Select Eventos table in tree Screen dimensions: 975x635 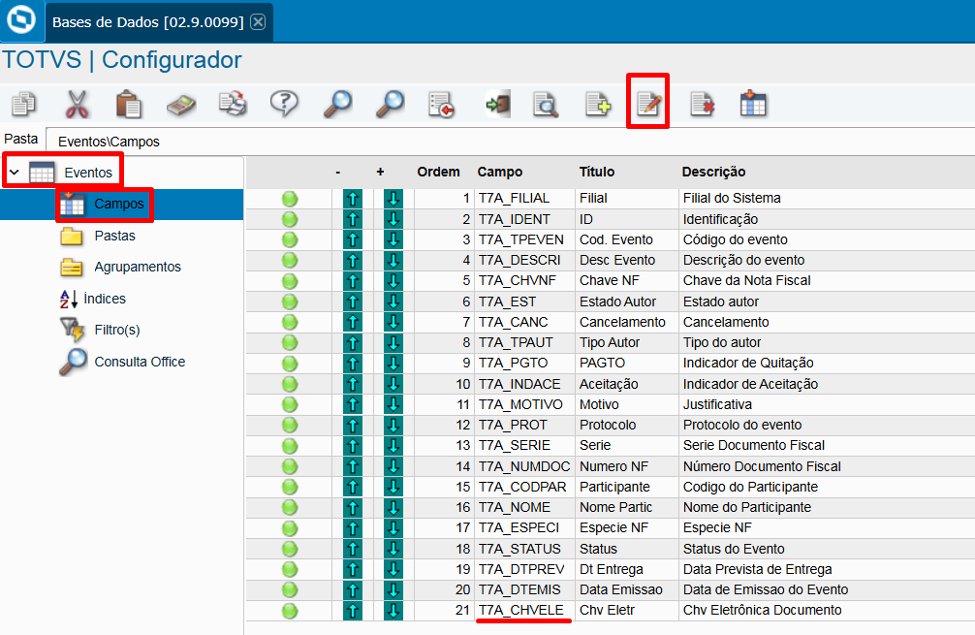(x=87, y=173)
